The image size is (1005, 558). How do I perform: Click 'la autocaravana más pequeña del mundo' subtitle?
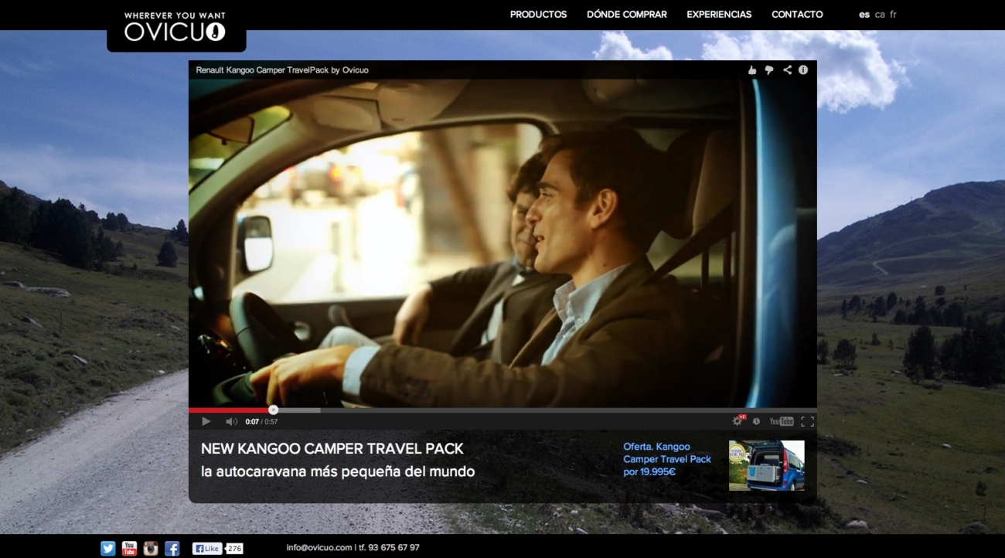(338, 471)
